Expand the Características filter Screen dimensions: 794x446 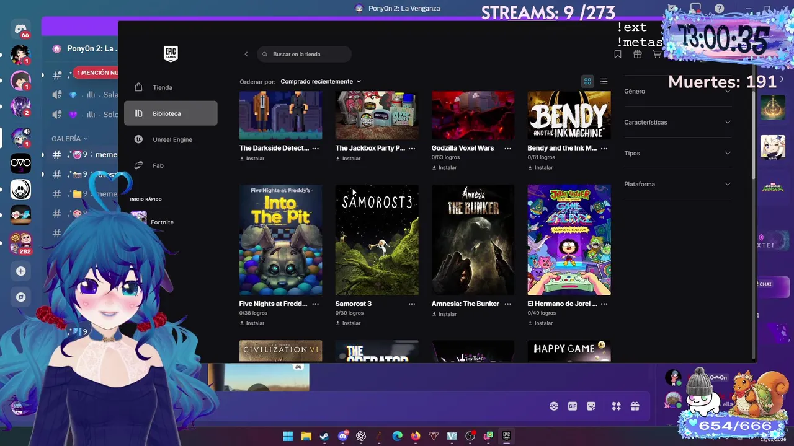pos(678,122)
